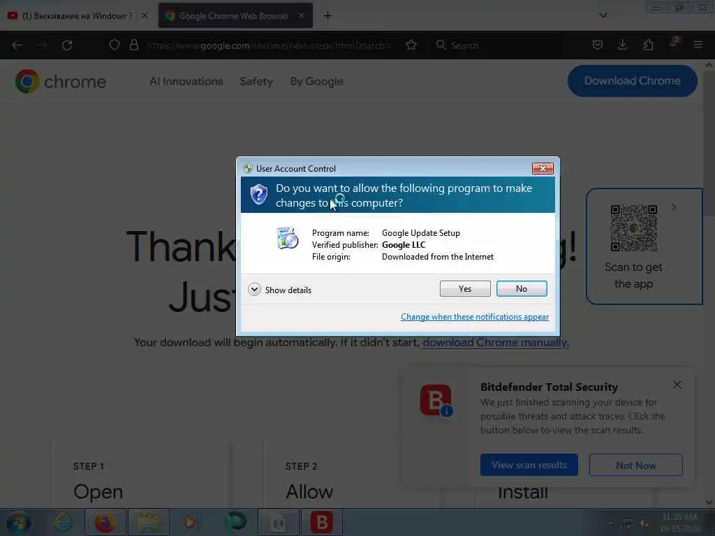Close the User Account Control dialog
The width and height of the screenshot is (715, 536).
(x=543, y=169)
